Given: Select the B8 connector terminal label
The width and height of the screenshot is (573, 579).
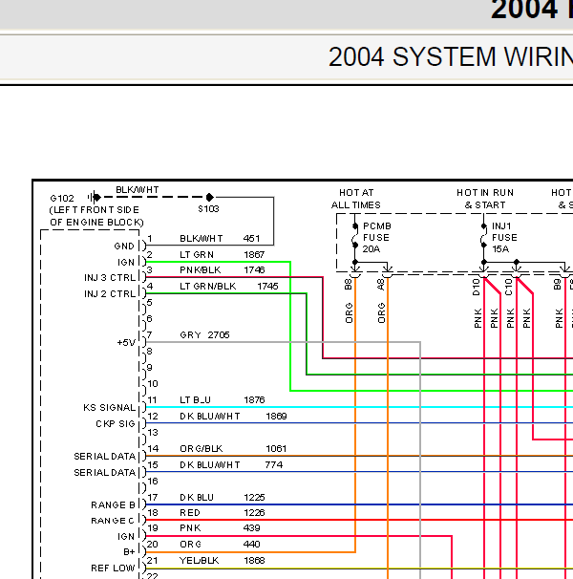Looking at the screenshot, I should 349,285.
